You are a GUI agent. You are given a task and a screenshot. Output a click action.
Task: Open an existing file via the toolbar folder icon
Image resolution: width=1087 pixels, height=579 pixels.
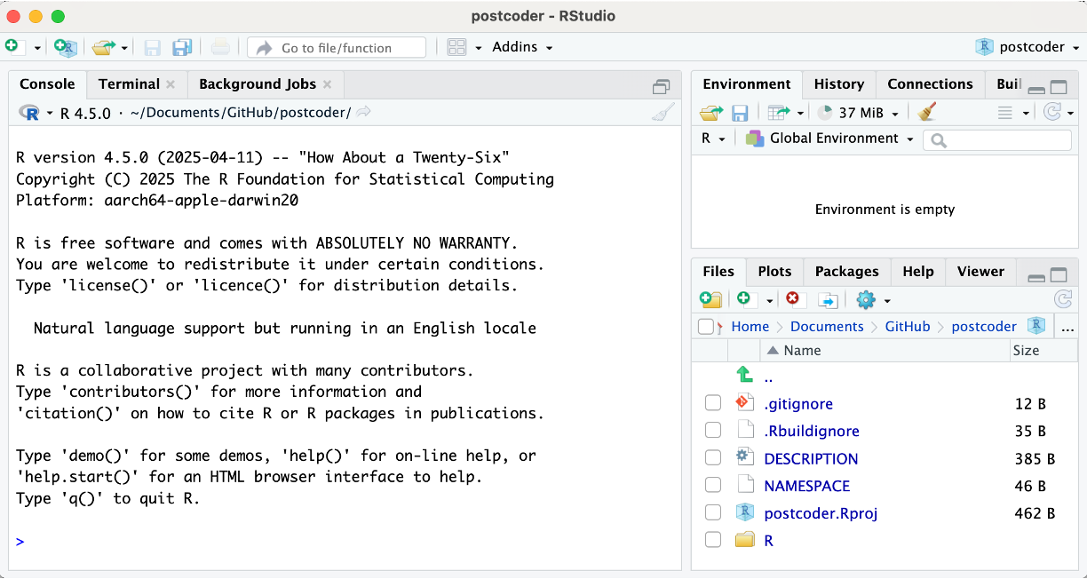click(105, 47)
